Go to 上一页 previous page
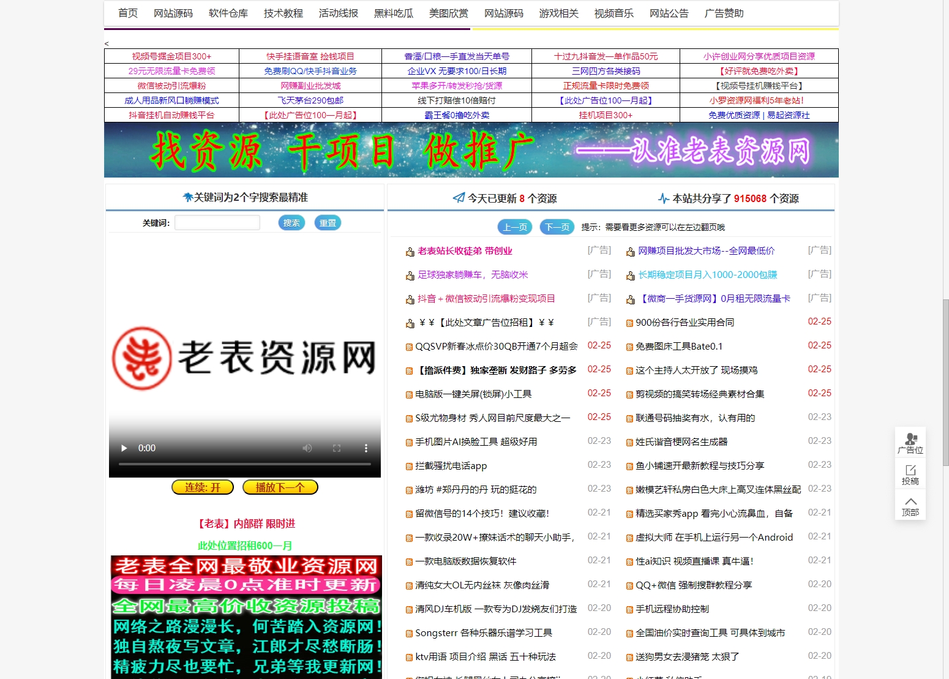This screenshot has width=949, height=679. click(x=515, y=227)
